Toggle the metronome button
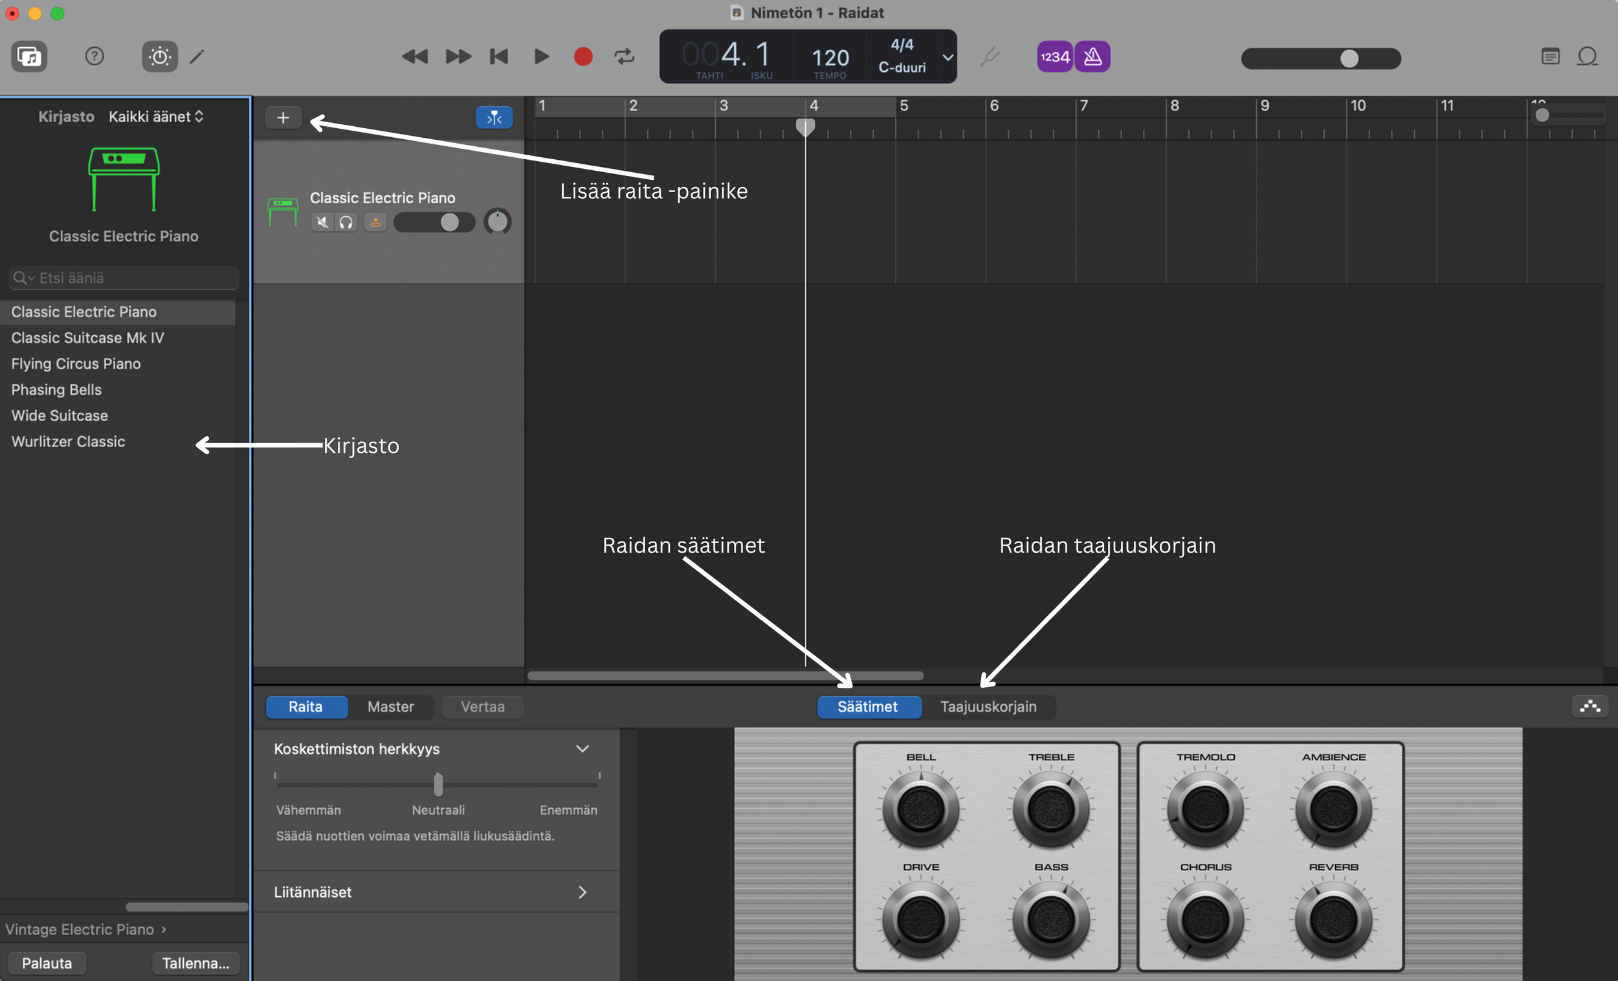The image size is (1618, 981). [1092, 56]
